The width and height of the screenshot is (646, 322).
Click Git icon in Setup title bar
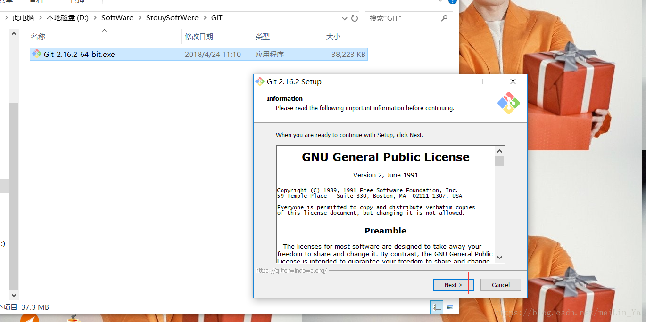tap(260, 81)
